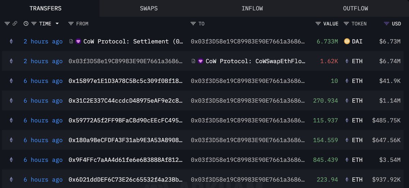Click the '2 hours ago' timestamp on DAI row
This screenshot has height=188, width=409.
pos(43,42)
